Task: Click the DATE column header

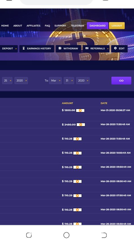Action: 104,103
